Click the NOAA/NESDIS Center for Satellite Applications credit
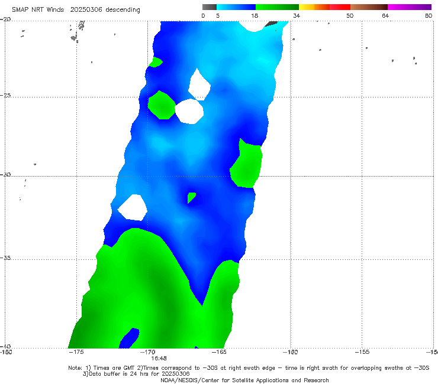The image size is (438, 384). coord(244,380)
